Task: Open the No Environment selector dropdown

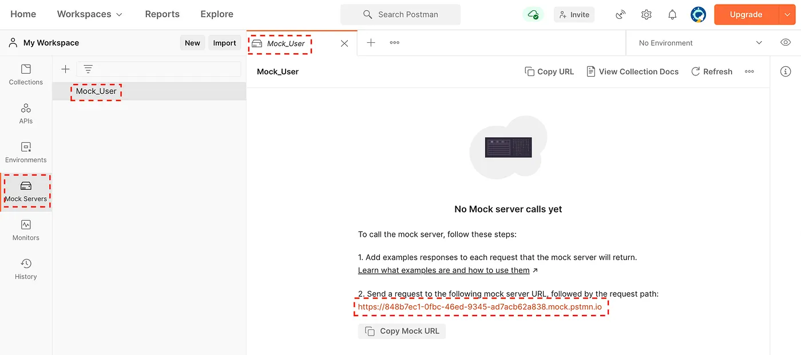Action: (700, 43)
